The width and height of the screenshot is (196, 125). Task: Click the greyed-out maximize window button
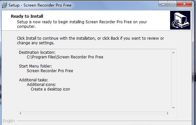172,4
